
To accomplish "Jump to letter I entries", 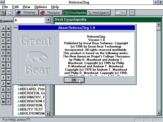I will [3, 78].
